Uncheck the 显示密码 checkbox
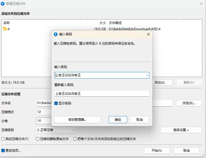206x158 pixels. (56, 103)
